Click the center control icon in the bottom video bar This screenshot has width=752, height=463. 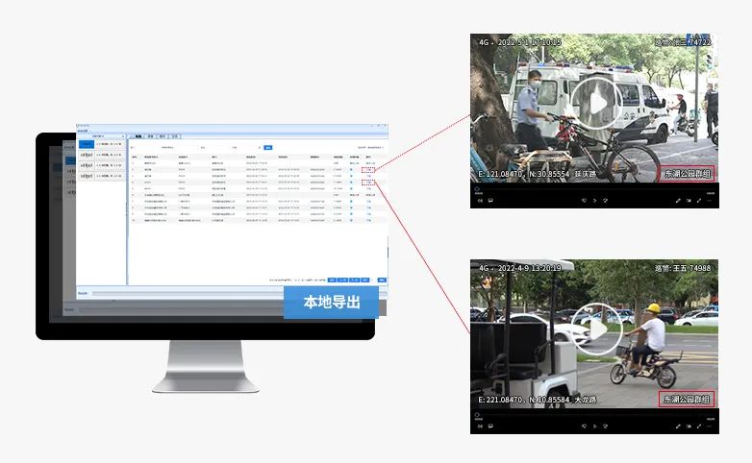click(x=594, y=425)
